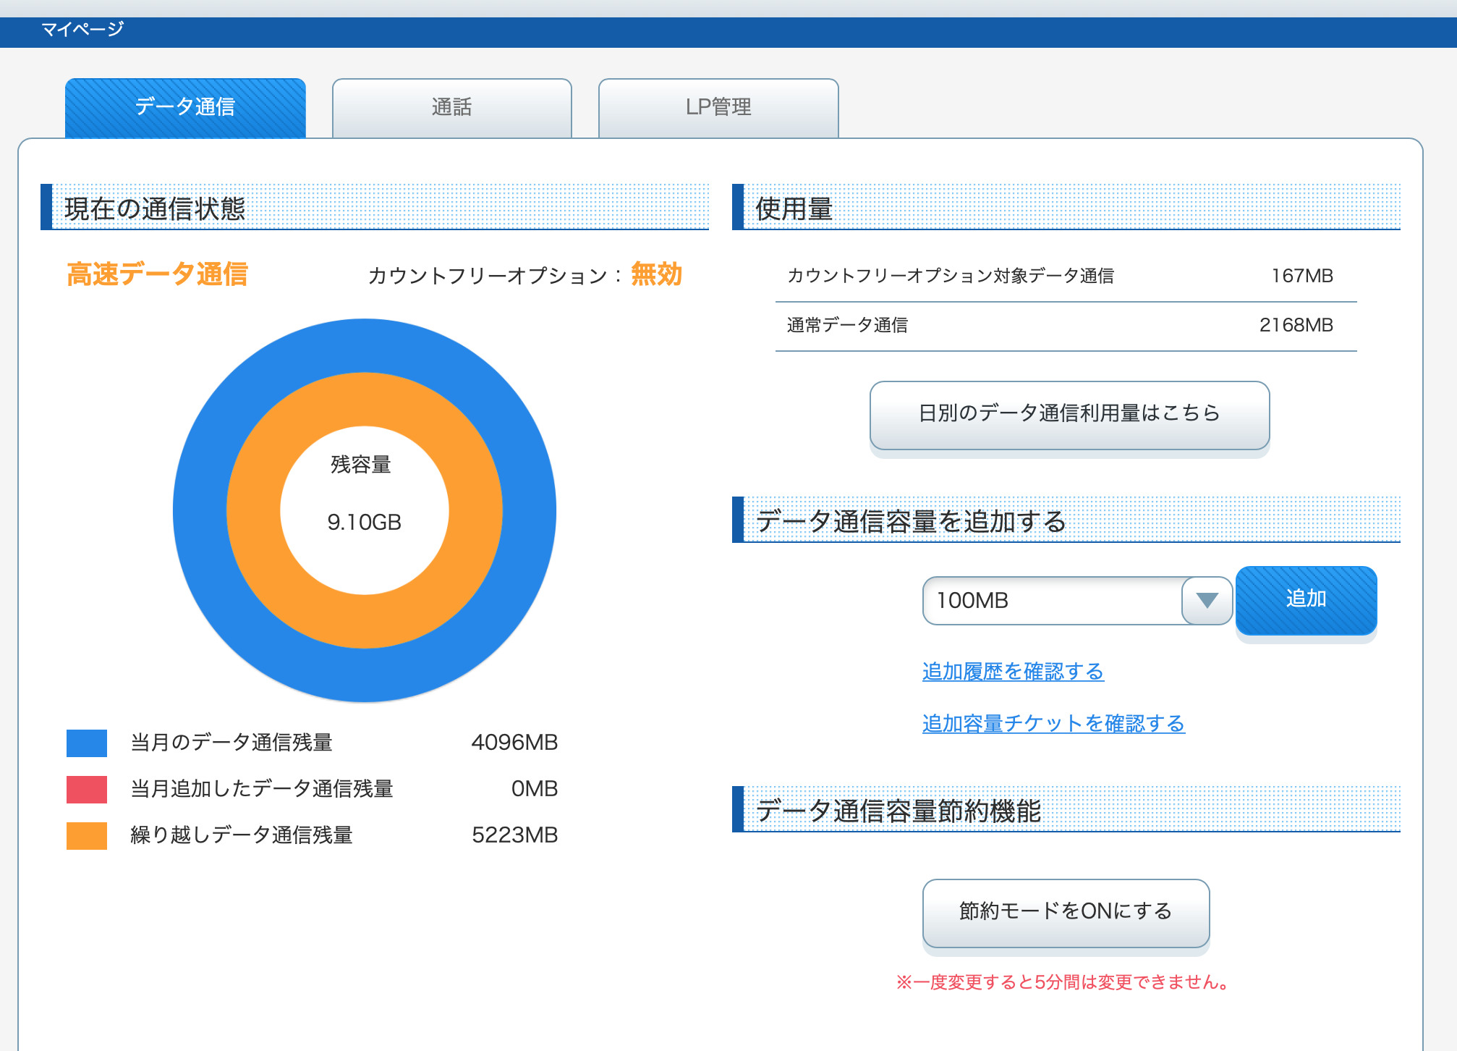The image size is (1457, 1051).
Task: Turn on 節約モードをONにする
Action: (x=1066, y=912)
